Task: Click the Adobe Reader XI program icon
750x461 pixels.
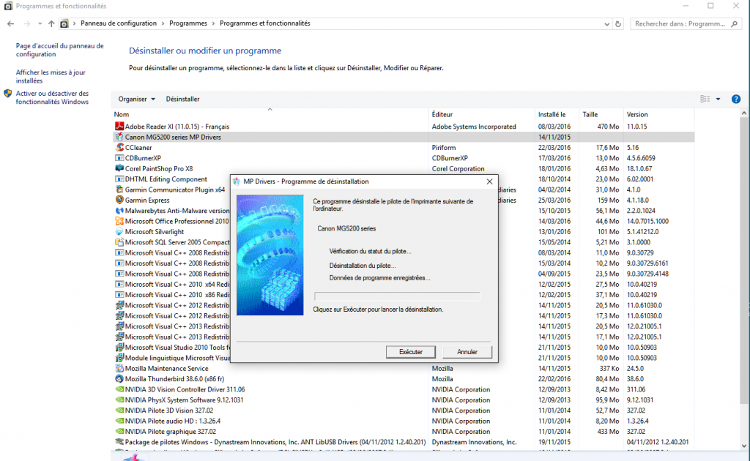Action: [x=119, y=127]
